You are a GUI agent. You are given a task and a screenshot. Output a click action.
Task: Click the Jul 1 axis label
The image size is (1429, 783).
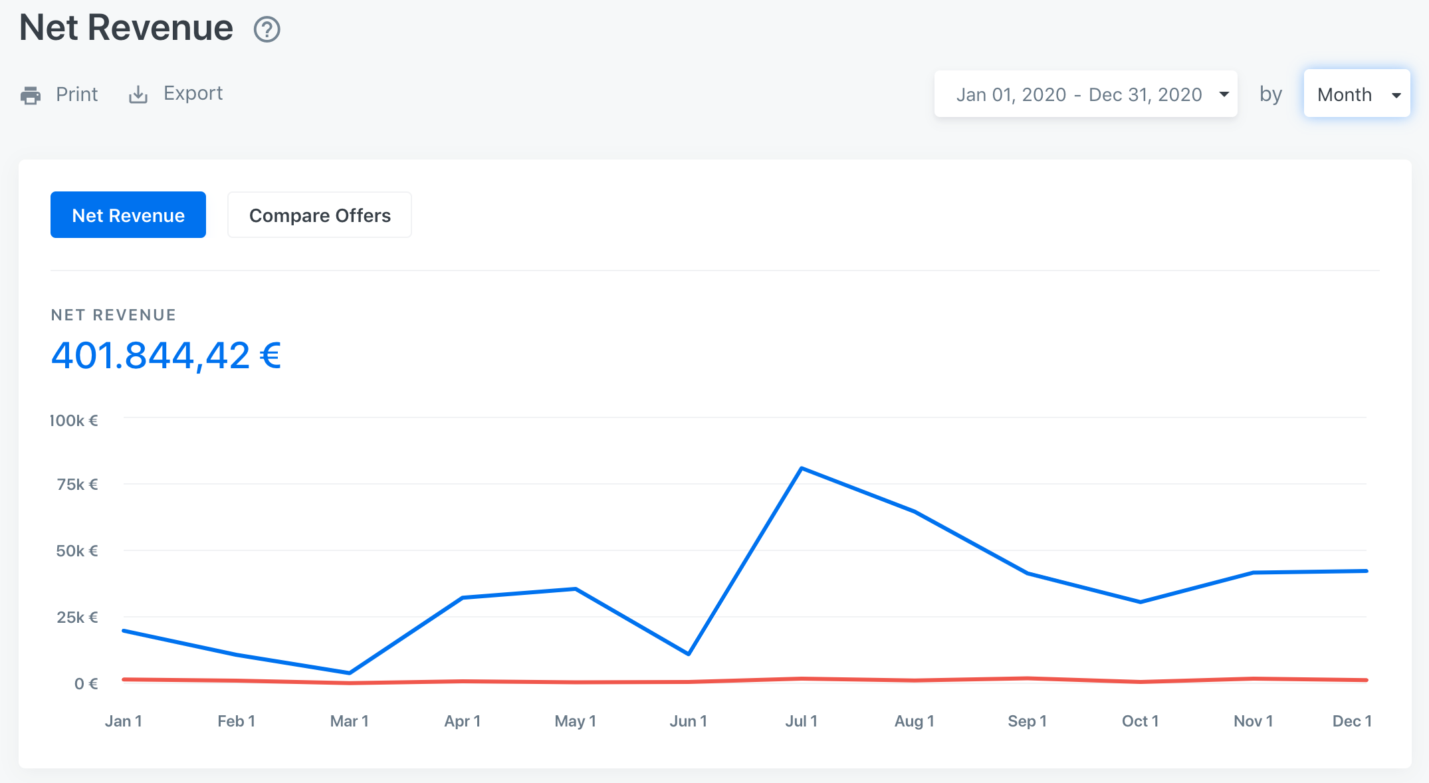802,721
